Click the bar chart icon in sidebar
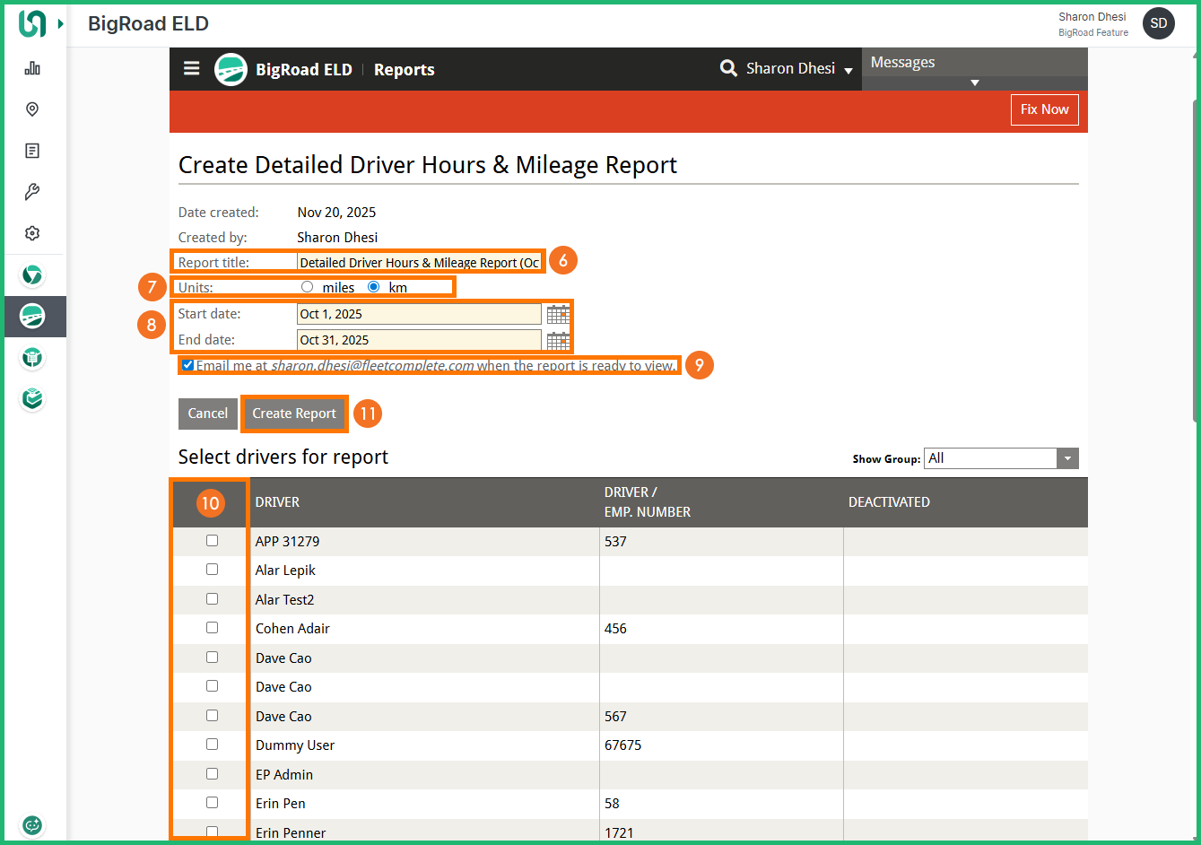This screenshot has height=845, width=1201. pyautogui.click(x=32, y=68)
